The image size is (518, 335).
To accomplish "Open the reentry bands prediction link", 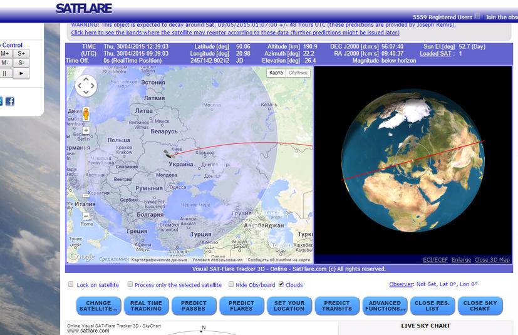I will pyautogui.click(x=236, y=33).
